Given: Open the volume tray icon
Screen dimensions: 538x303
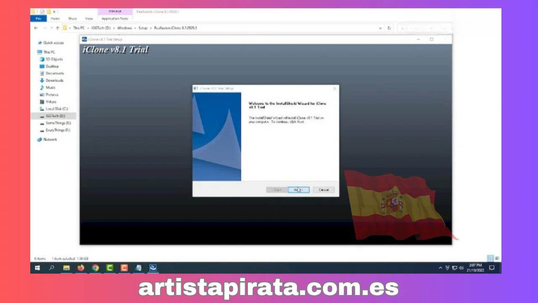Looking at the screenshot, I should pyautogui.click(x=461, y=268).
